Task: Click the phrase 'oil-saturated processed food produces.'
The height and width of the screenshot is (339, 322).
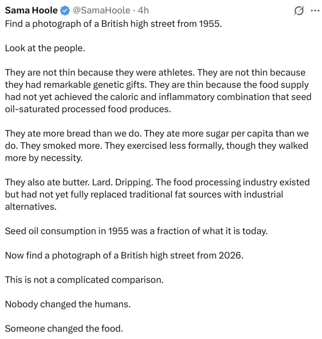Action: click(x=88, y=109)
